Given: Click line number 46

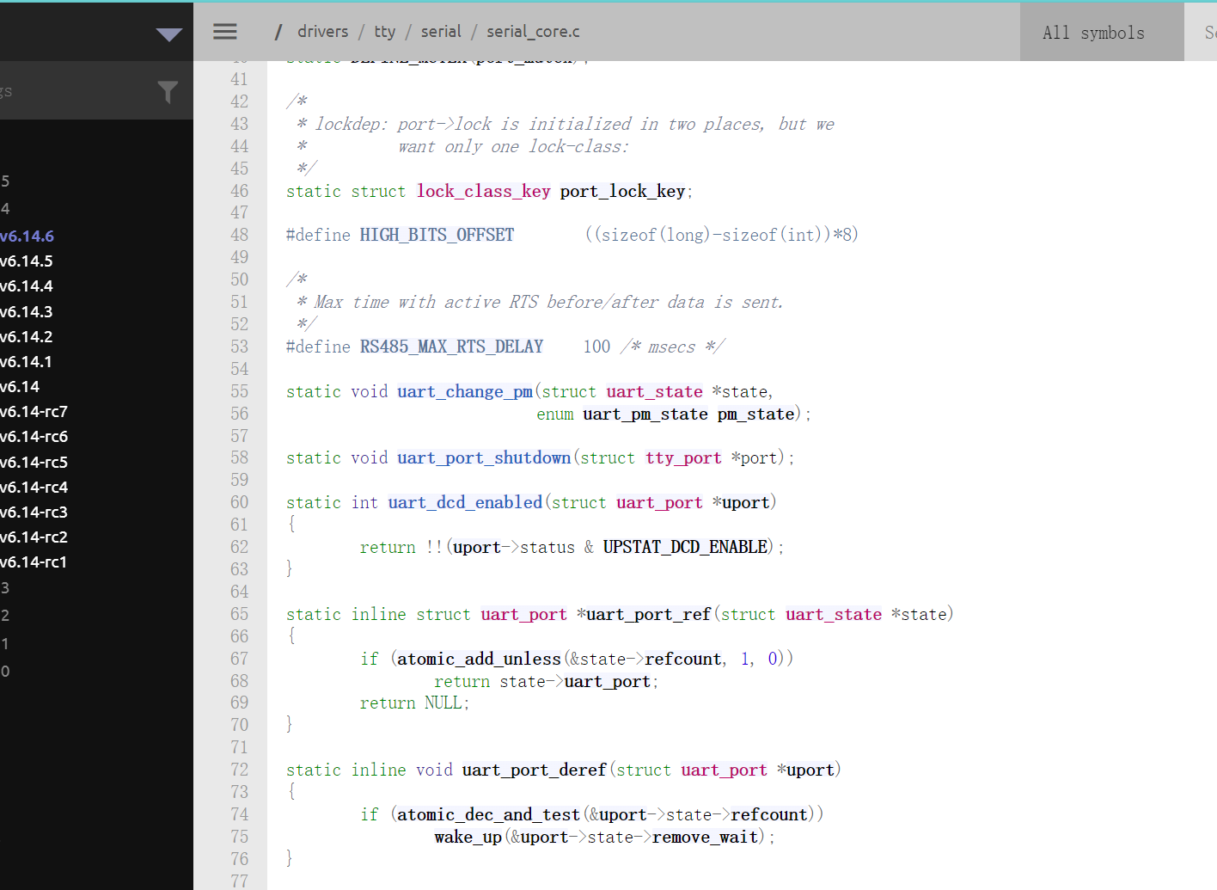Looking at the screenshot, I should coord(239,191).
